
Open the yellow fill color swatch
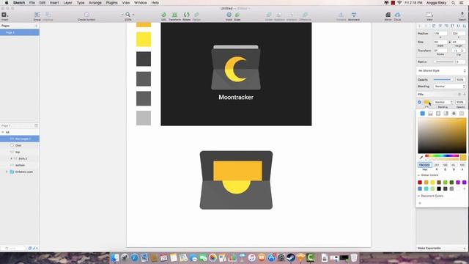click(426, 103)
